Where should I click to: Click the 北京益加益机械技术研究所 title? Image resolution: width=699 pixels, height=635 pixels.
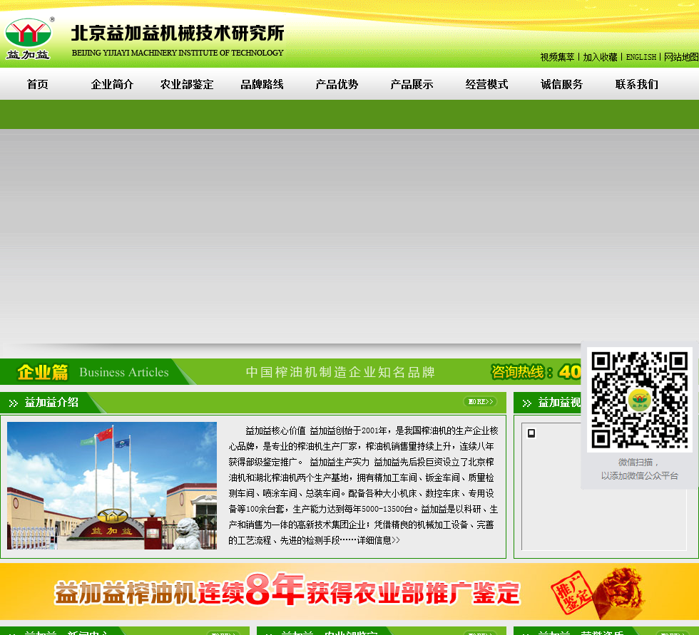pos(178,33)
